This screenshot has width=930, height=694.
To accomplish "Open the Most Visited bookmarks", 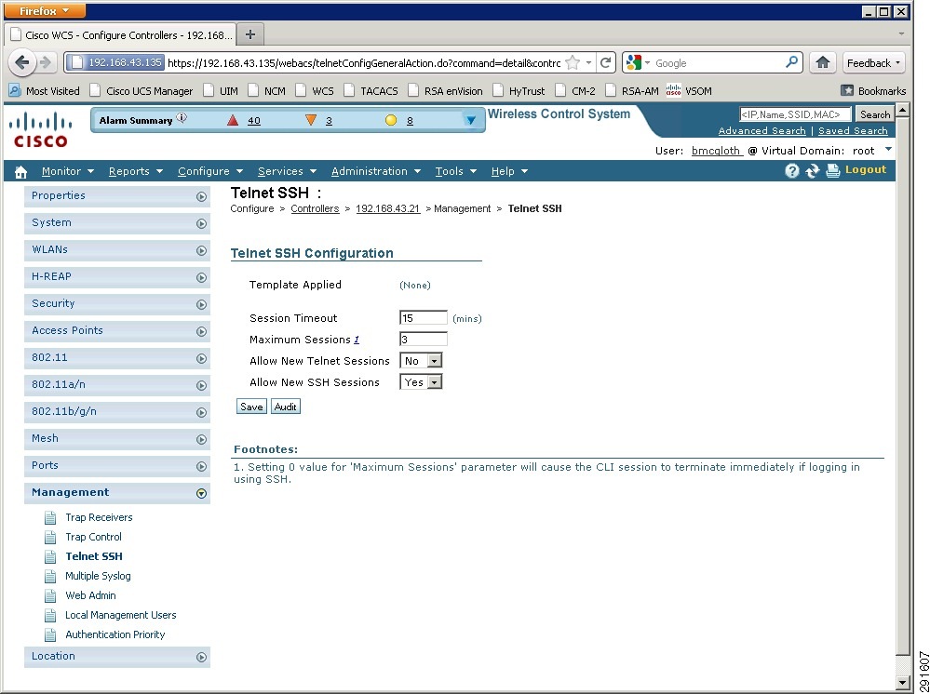I will click(44, 90).
